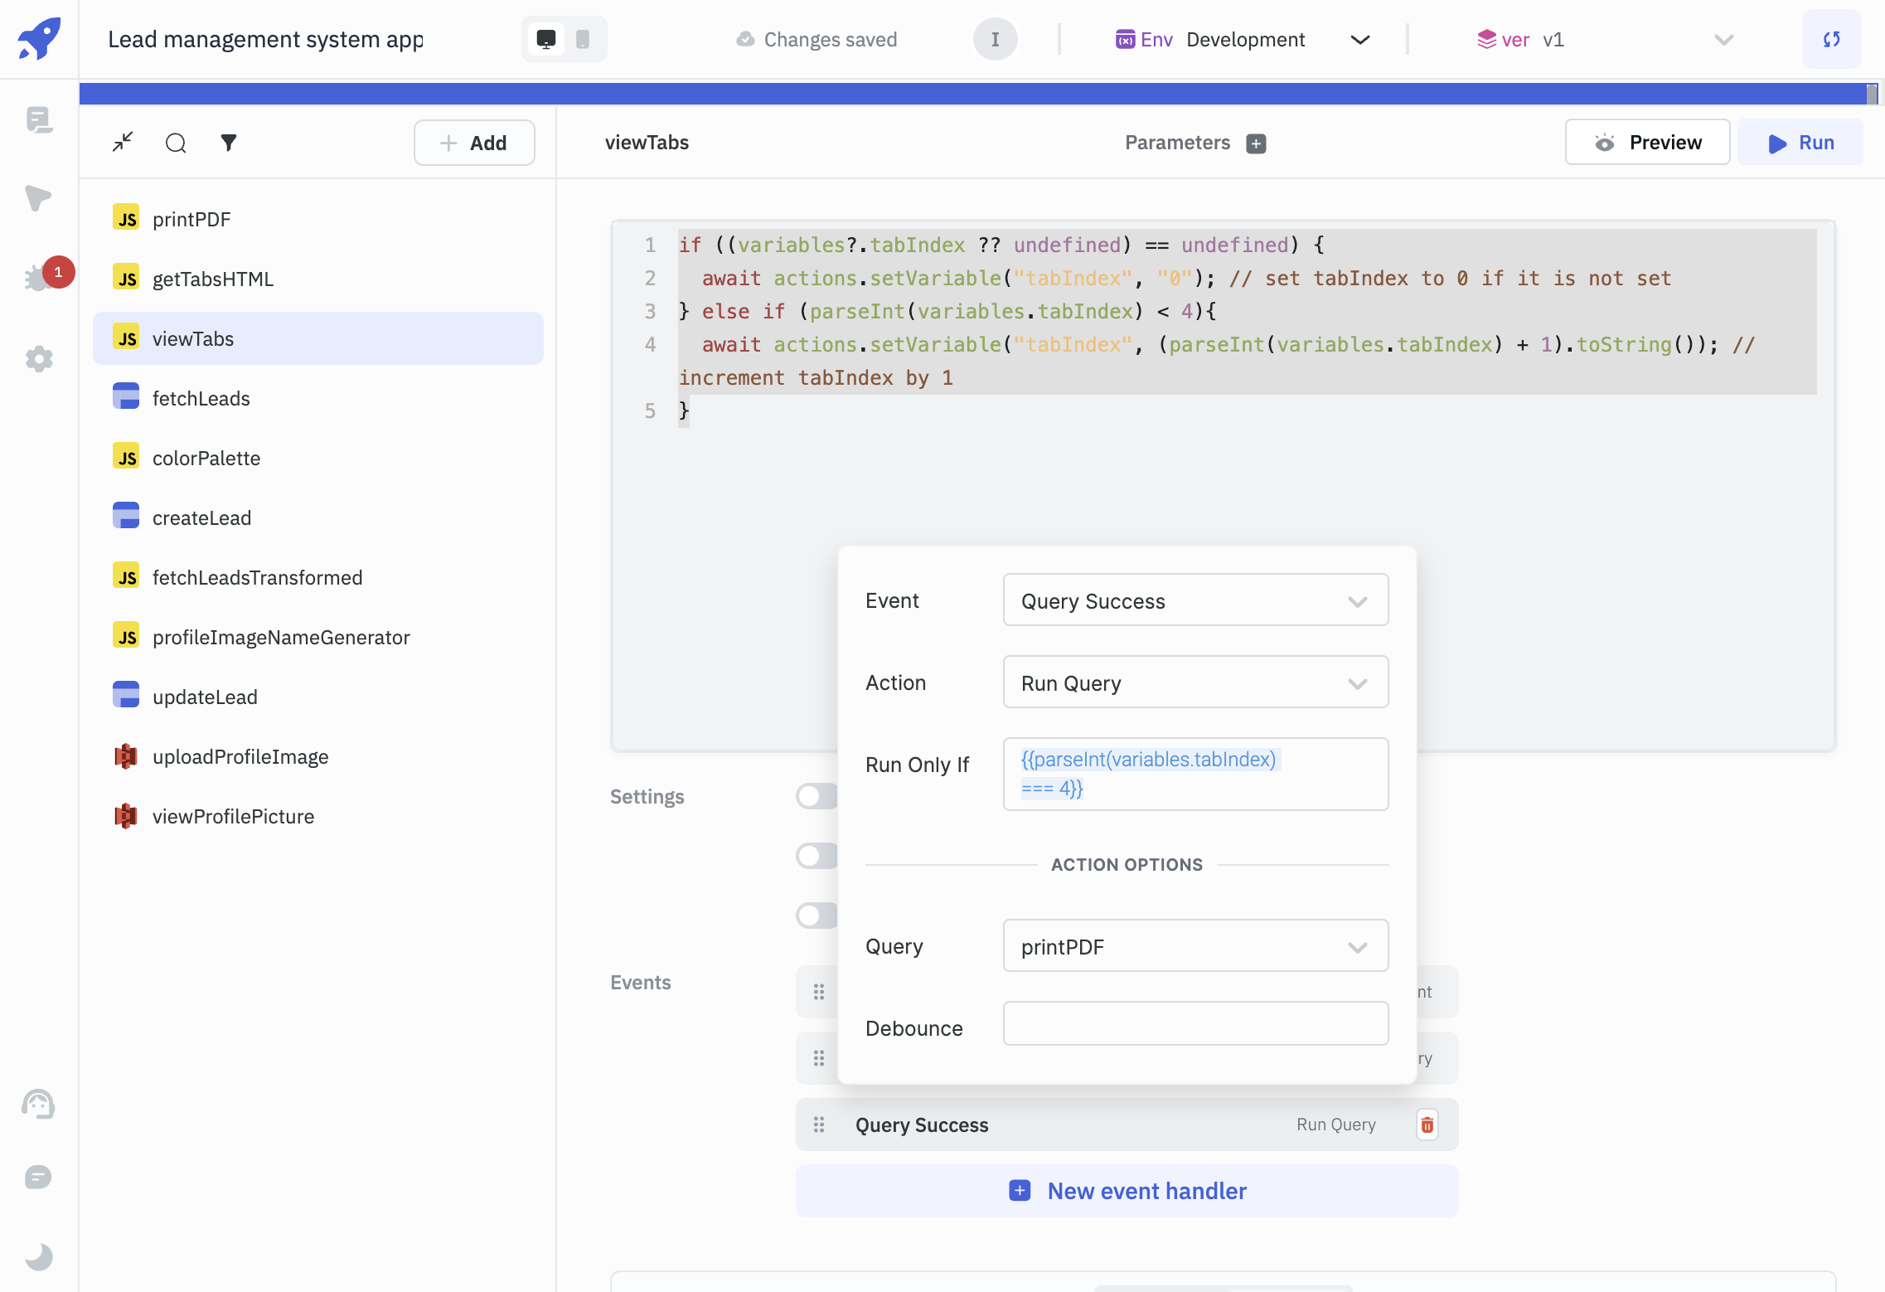Click the Run button icon
Image resolution: width=1885 pixels, height=1292 pixels.
click(x=1777, y=142)
